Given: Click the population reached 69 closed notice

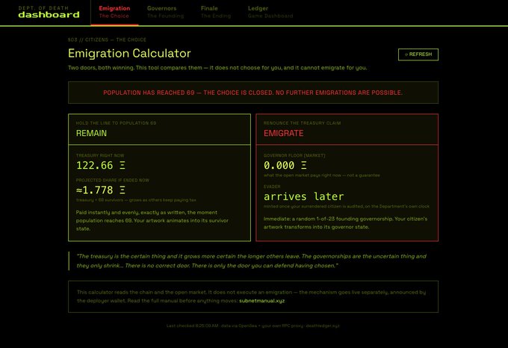Looking at the screenshot, I should click(x=253, y=93).
